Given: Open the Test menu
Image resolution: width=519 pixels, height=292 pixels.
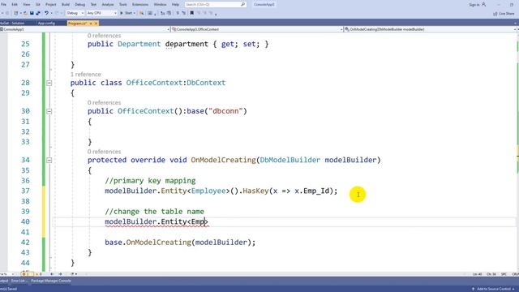Looking at the screenshot, I should click(93, 5).
